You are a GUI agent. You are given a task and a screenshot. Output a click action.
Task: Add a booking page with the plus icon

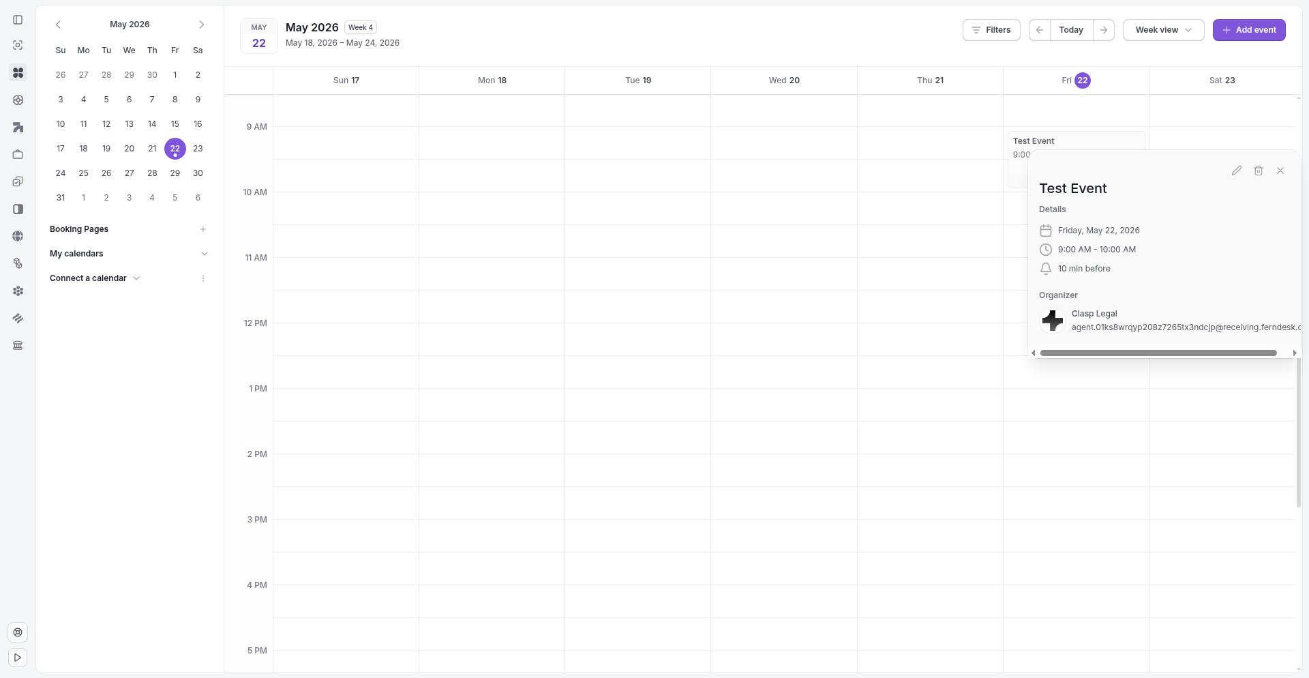(202, 229)
